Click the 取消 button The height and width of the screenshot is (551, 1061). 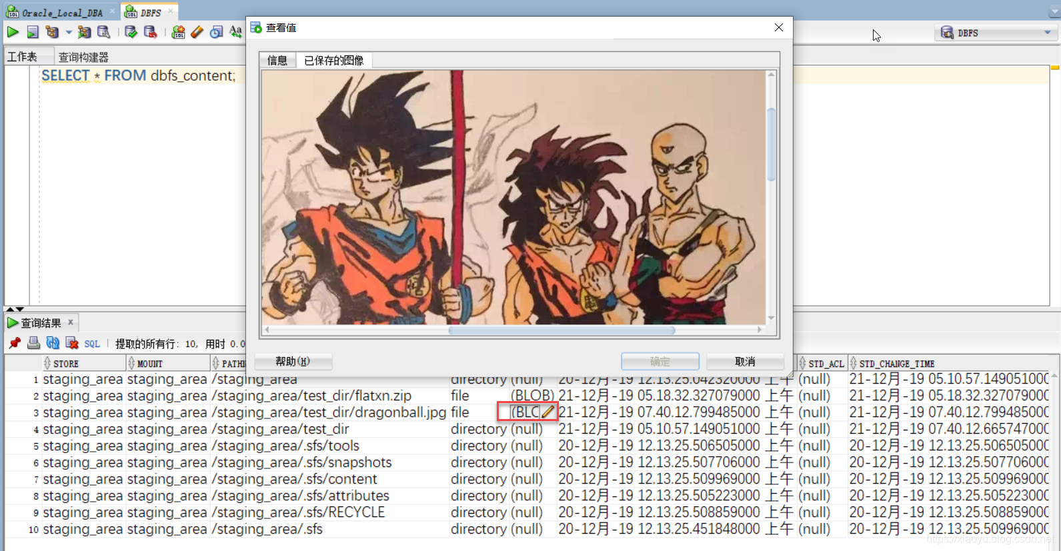tap(745, 361)
